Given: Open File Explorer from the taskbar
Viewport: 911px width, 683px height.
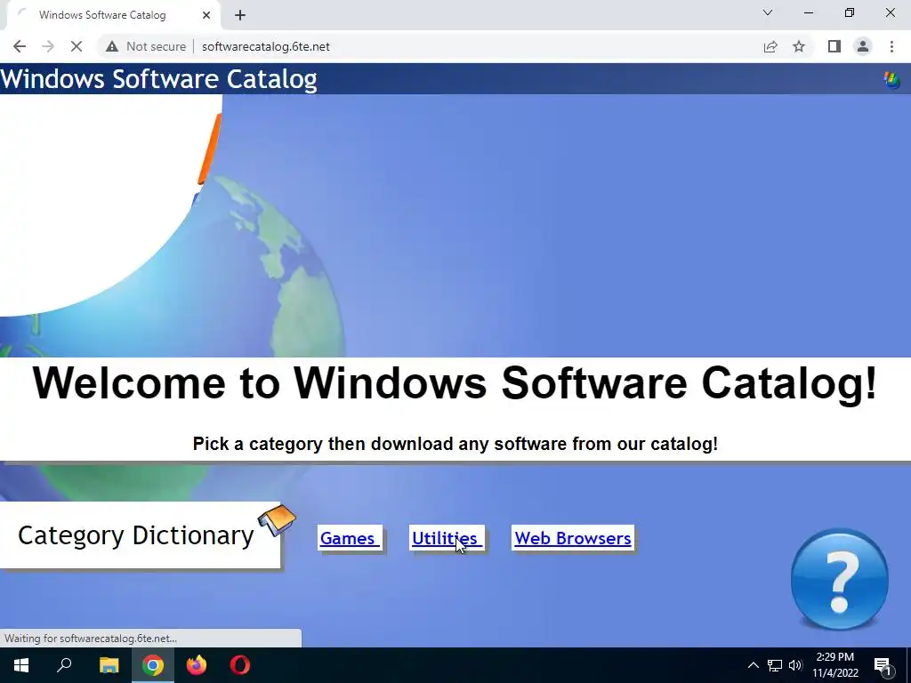Looking at the screenshot, I should click(109, 665).
